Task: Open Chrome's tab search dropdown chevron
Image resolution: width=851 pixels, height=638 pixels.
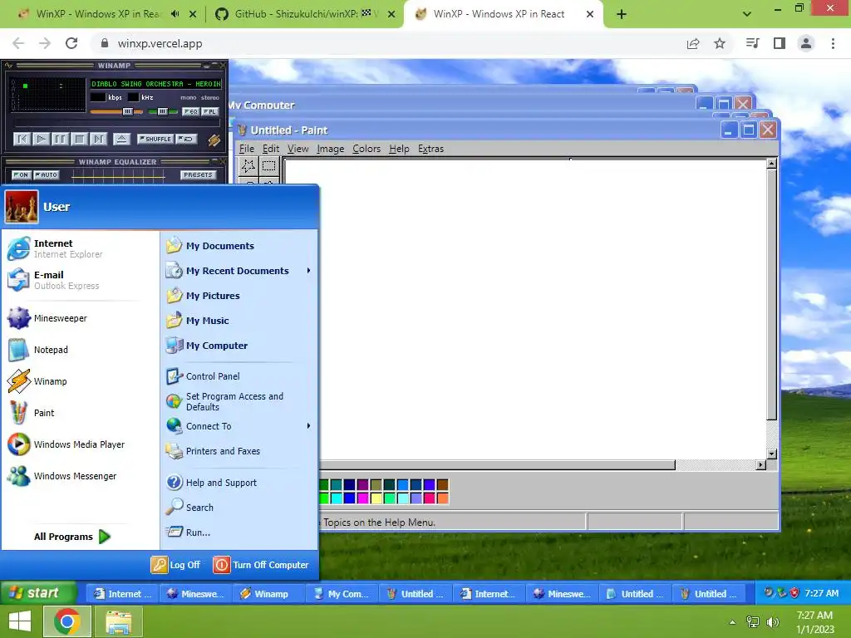Action: click(x=747, y=14)
